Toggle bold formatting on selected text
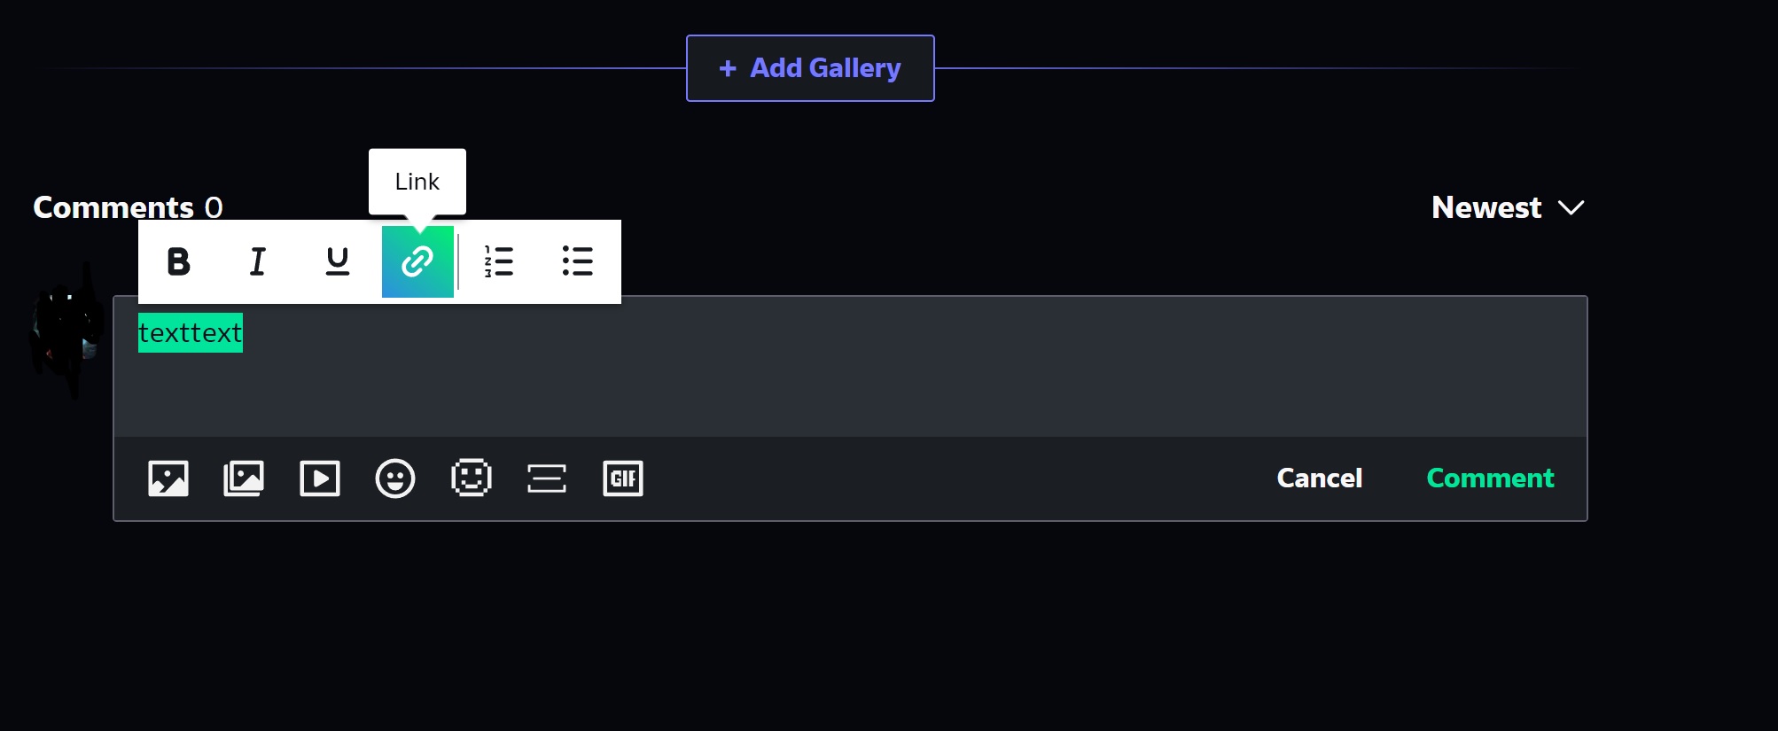This screenshot has height=731, width=1778. point(178,261)
